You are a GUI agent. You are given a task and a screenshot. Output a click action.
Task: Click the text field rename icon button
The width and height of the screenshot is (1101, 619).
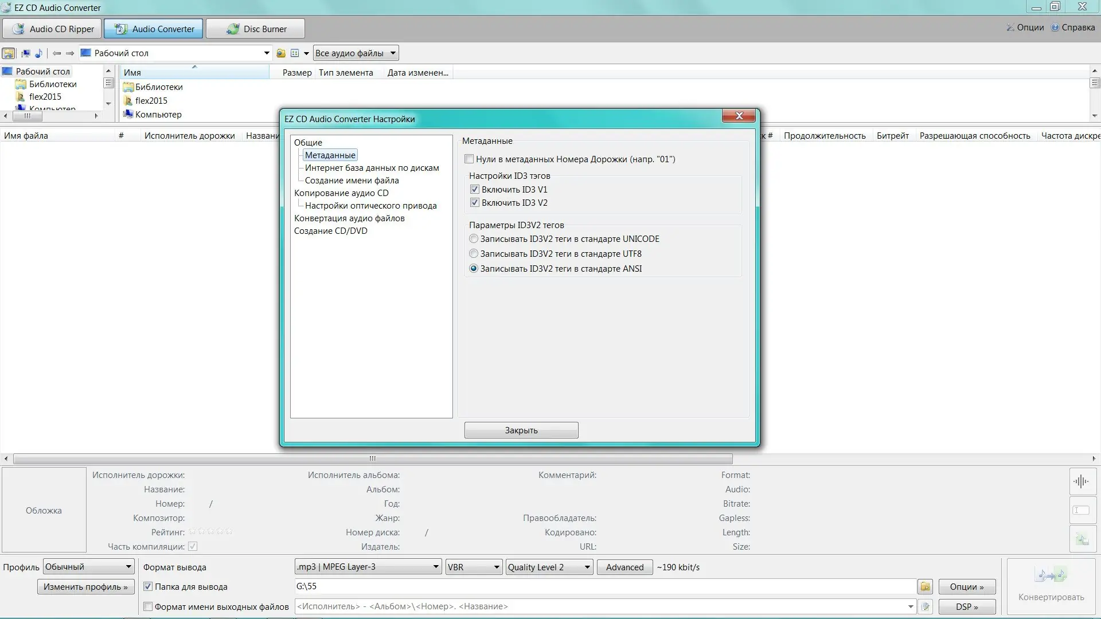point(1083,510)
